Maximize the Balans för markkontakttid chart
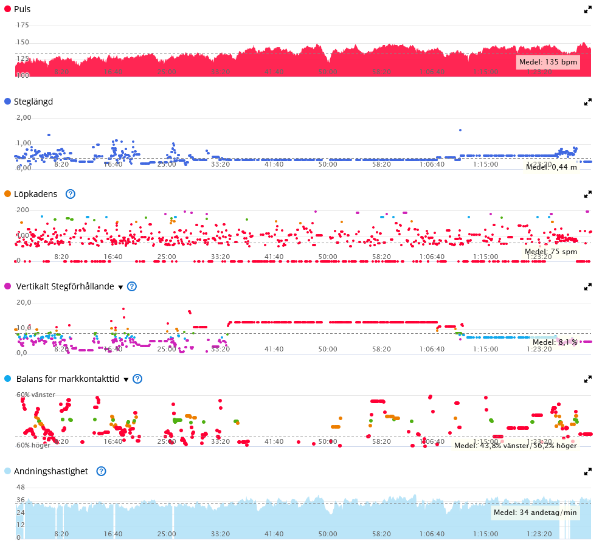The height and width of the screenshot is (546, 602). 587,379
